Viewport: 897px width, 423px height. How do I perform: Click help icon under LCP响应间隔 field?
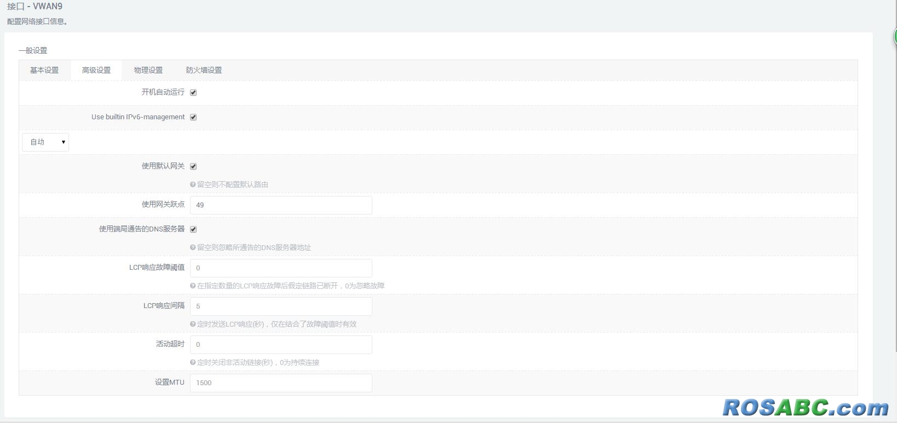click(193, 324)
